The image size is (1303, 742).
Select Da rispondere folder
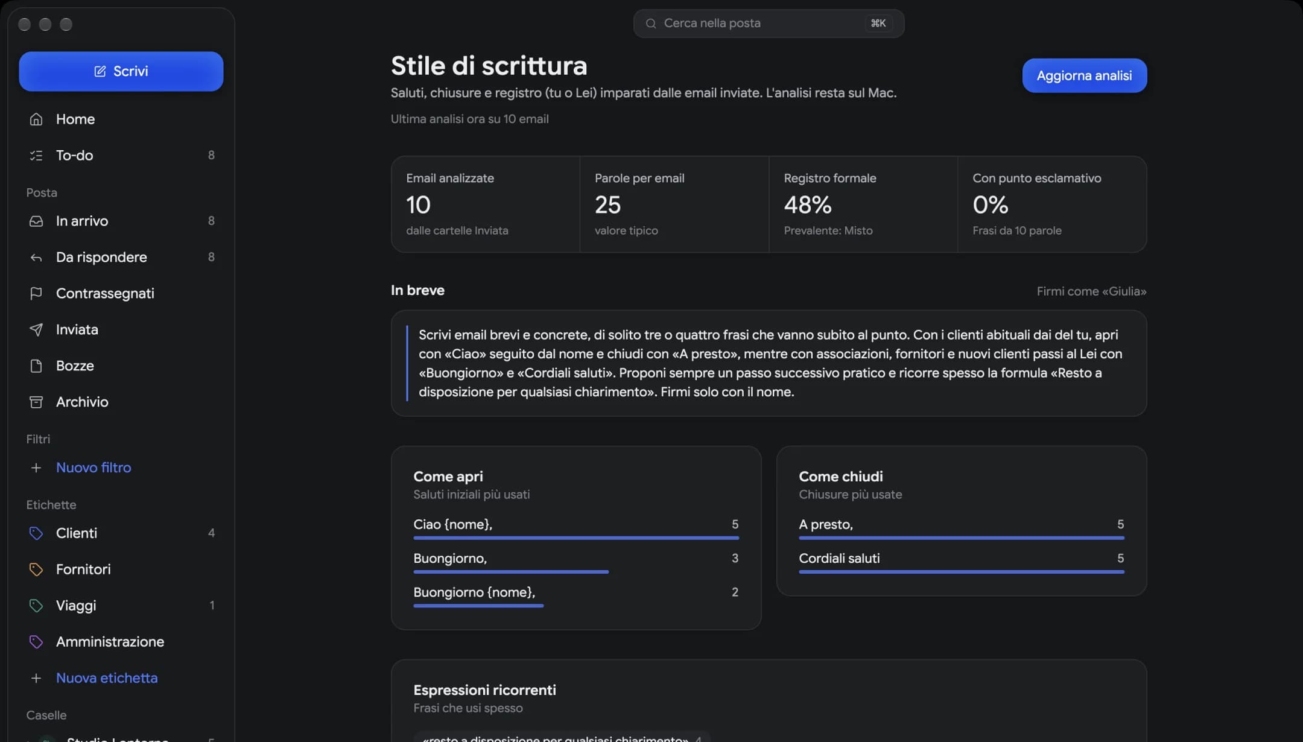[x=121, y=258]
